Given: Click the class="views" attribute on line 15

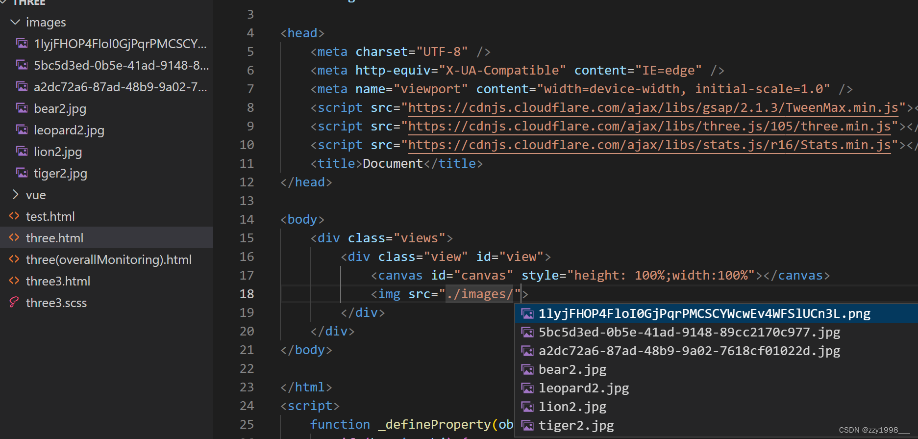Looking at the screenshot, I should coord(397,238).
